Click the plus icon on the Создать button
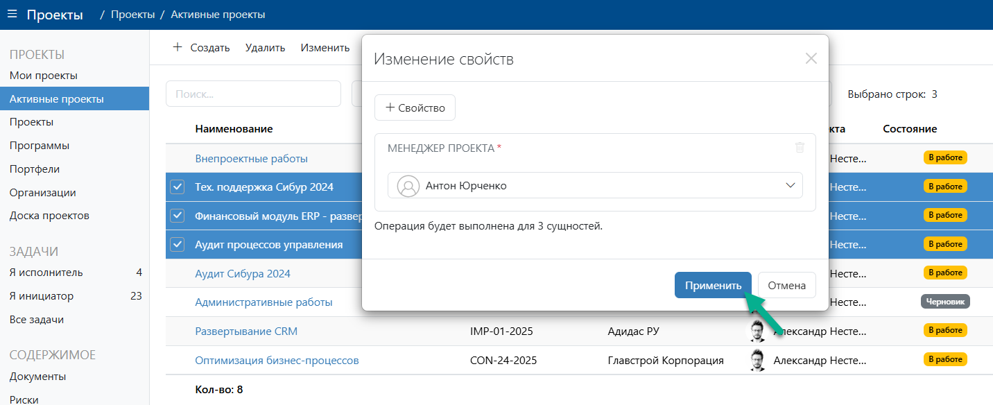The image size is (993, 405). [x=176, y=47]
